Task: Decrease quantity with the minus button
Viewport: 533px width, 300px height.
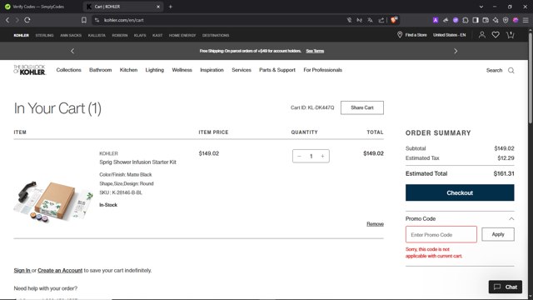Action: pos(299,156)
